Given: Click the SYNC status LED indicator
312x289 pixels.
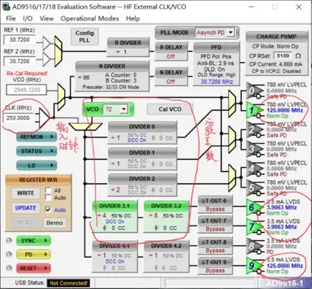Looking at the screenshot, I should click(9, 241).
